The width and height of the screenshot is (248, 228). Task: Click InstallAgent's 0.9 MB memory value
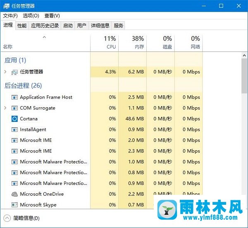point(136,129)
